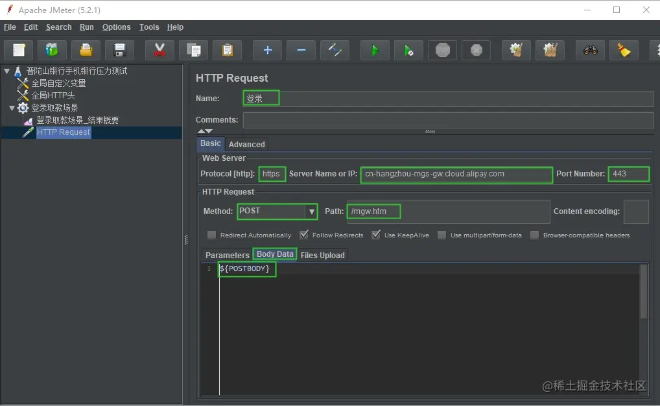The height and width of the screenshot is (406, 660).
Task: Click the config icon beside 全局HTTP头
Action: (x=23, y=95)
